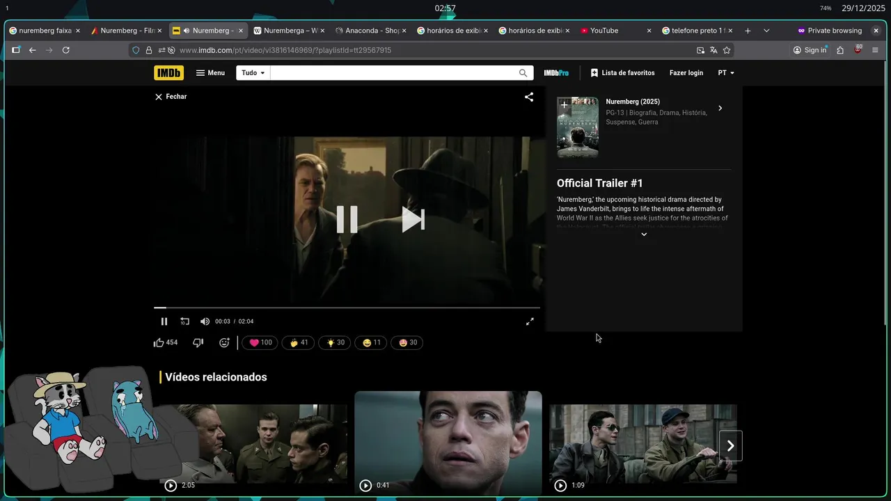Play related video lasting 1:09

[x=643, y=444]
